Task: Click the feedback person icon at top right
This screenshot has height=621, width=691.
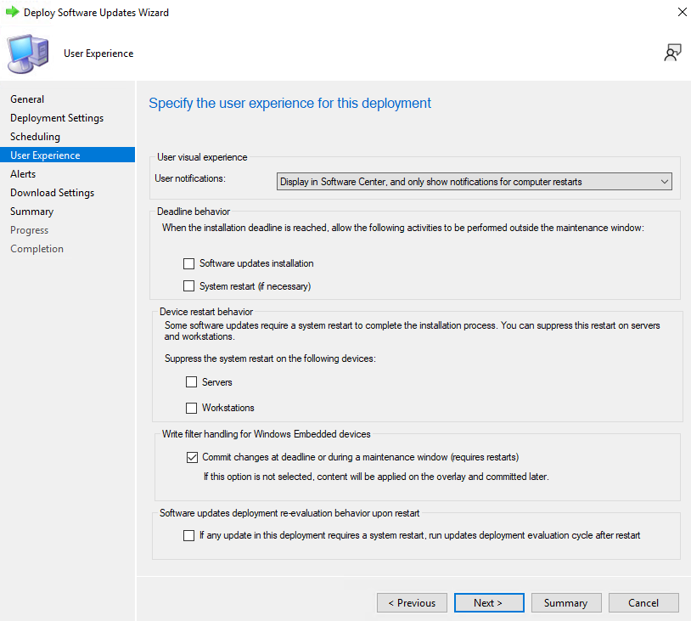Action: (672, 53)
